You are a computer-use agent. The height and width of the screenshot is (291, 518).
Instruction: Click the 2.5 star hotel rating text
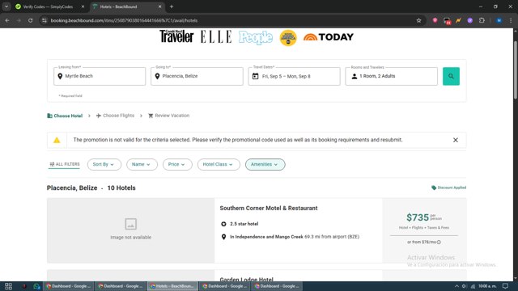click(x=244, y=224)
